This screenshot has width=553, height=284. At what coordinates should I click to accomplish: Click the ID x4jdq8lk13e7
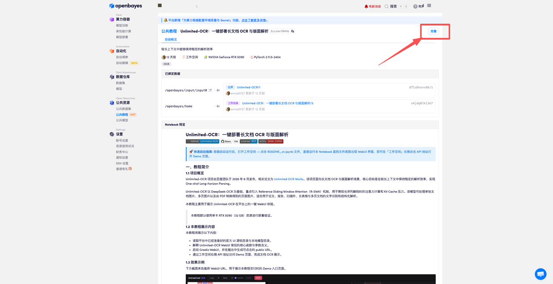click(x=422, y=103)
